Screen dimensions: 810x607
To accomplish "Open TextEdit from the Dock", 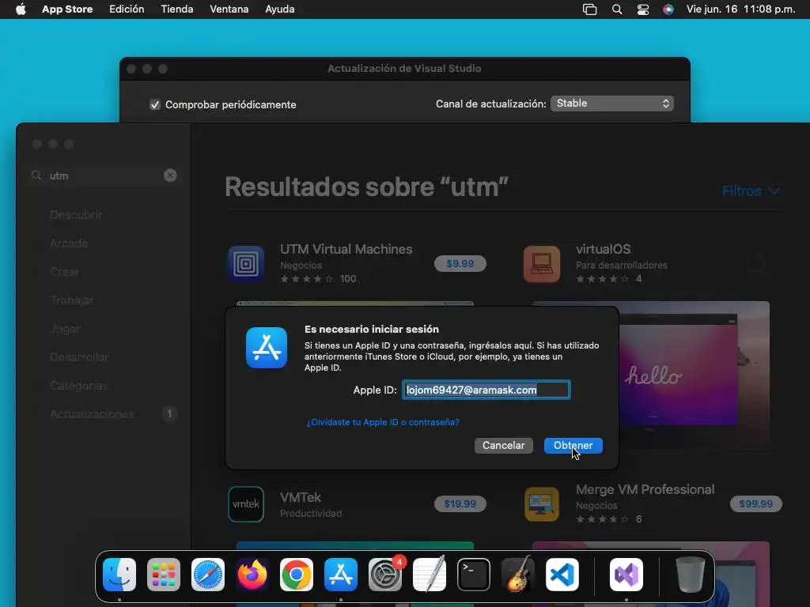I will click(430, 575).
